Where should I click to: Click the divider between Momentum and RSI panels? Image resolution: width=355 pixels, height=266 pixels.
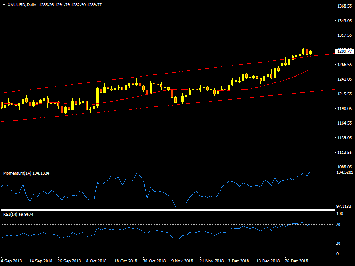coord(167,210)
